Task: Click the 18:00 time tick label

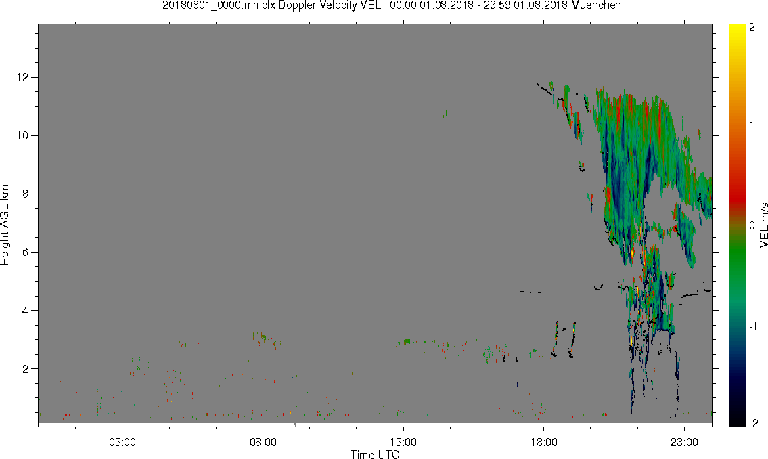Action: [544, 442]
